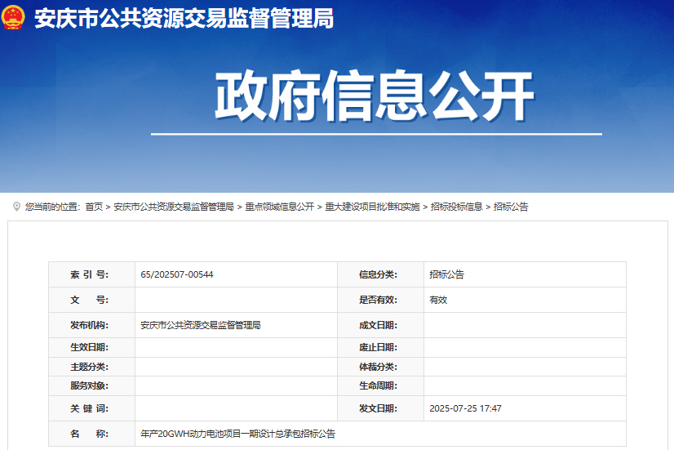
Task: Open 重点领域信息公开 breadcrumb link
Action: pos(279,207)
